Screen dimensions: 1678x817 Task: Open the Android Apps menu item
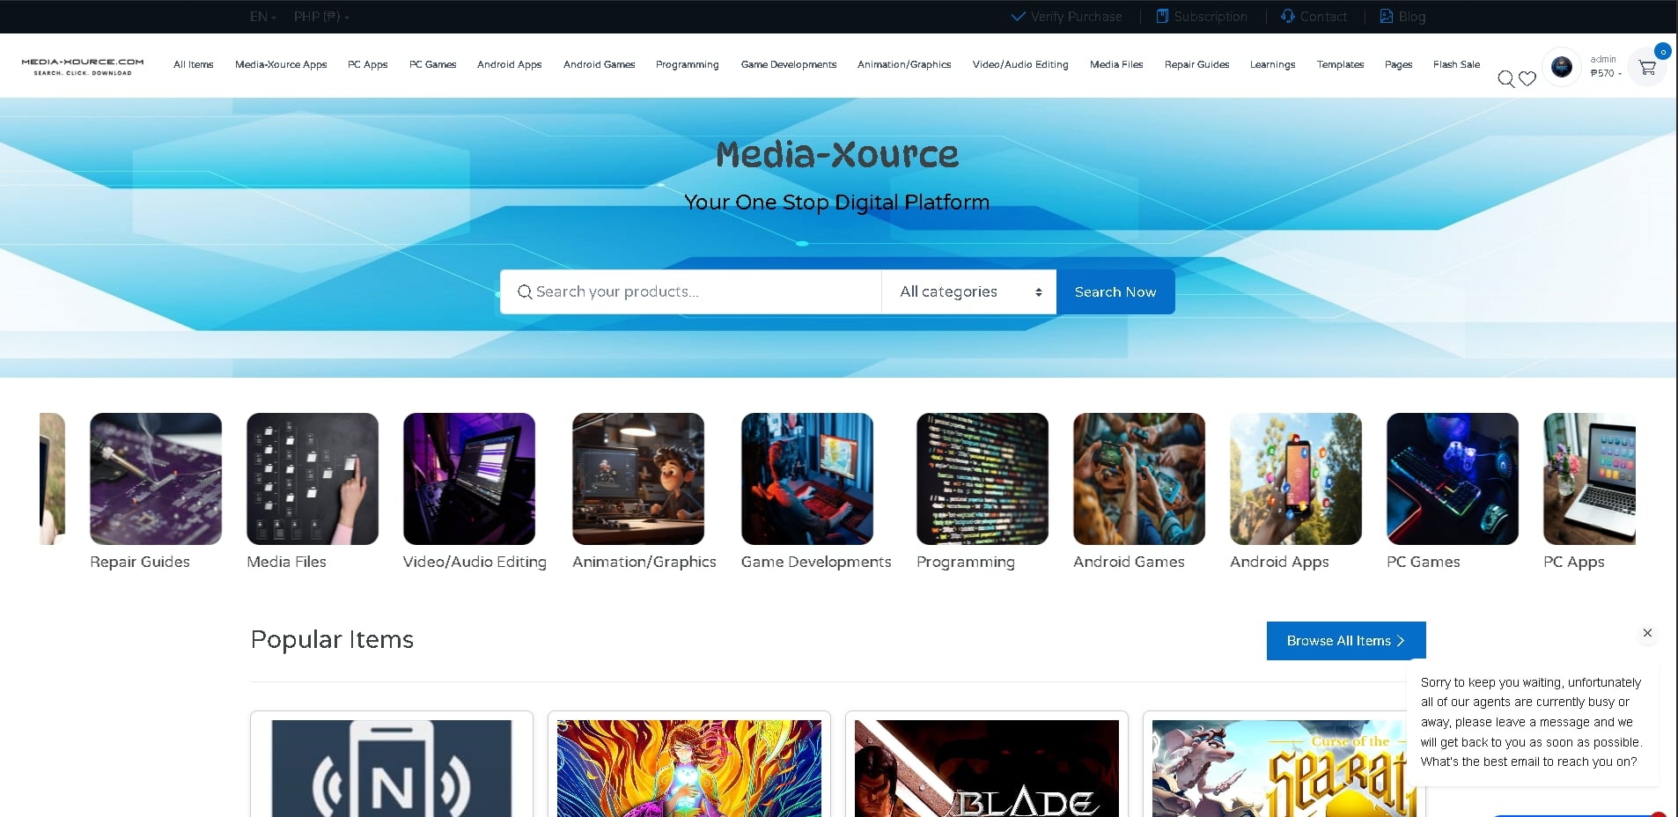pyautogui.click(x=509, y=64)
